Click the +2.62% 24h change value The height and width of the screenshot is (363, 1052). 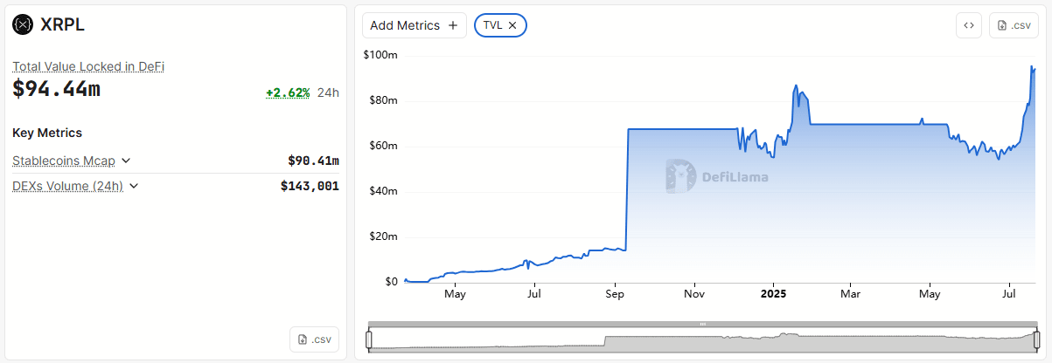288,92
